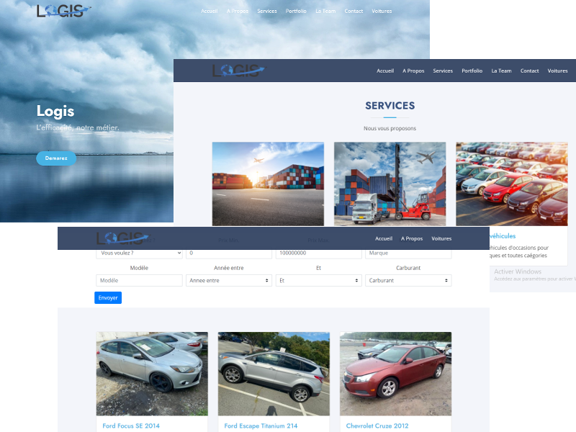Open the Carburant fuel dropdown
The width and height of the screenshot is (576, 432).
click(x=408, y=281)
